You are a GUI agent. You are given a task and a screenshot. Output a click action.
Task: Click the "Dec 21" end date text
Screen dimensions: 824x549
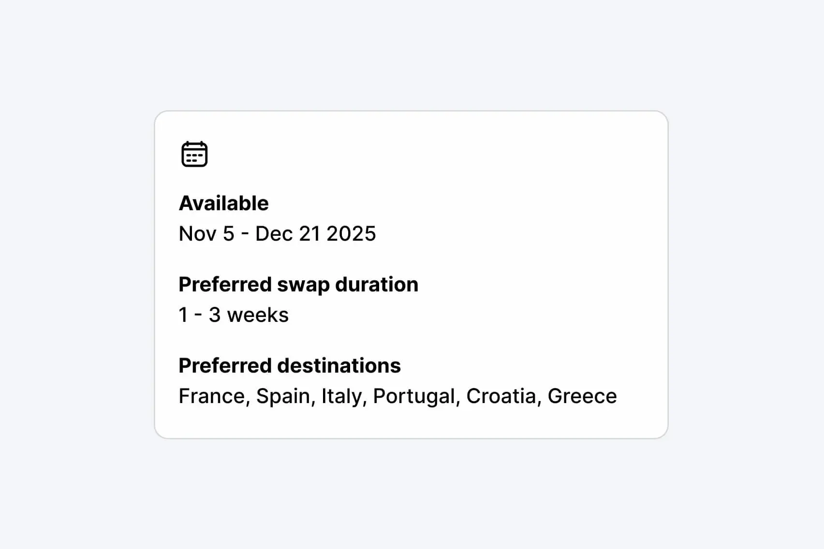(288, 234)
